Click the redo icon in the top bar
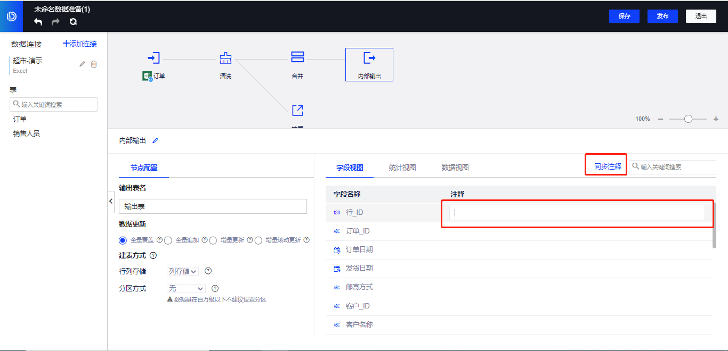The image size is (728, 351). (55, 22)
